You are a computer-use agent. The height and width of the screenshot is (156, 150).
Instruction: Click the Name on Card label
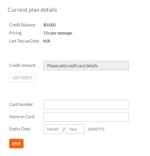coord(22,117)
